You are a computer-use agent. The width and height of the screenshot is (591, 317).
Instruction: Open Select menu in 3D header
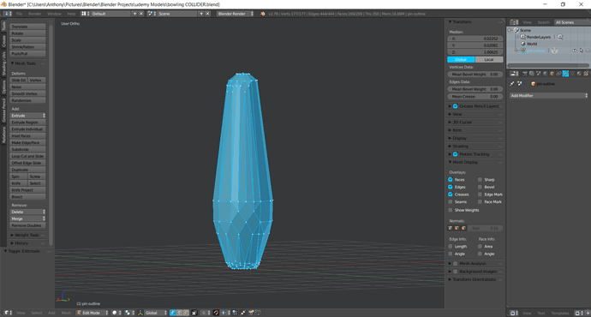(x=37, y=313)
